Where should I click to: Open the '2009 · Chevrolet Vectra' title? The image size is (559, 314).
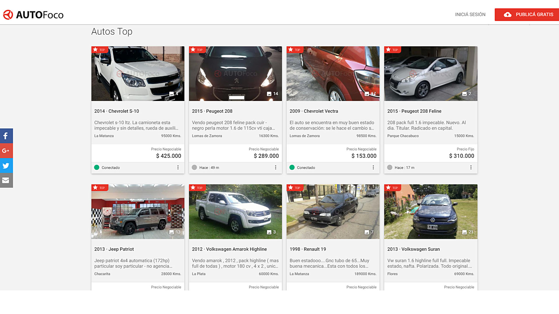(314, 111)
